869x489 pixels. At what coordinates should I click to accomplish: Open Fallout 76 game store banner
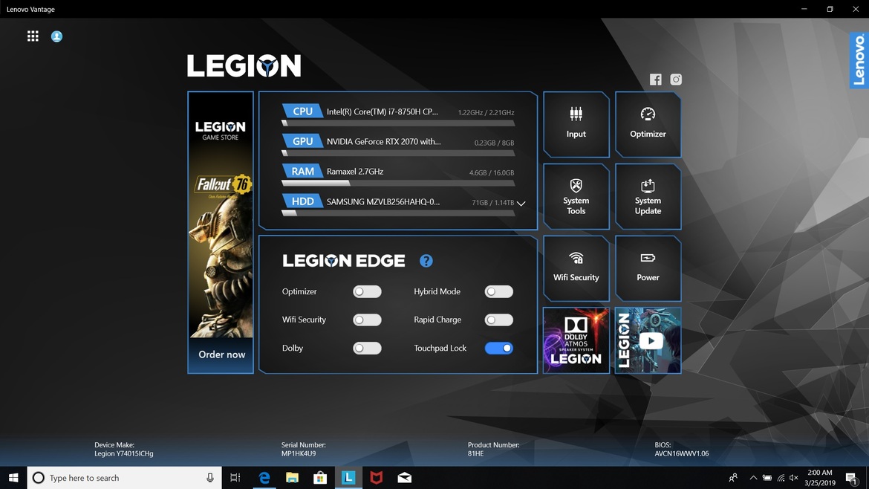click(221, 233)
